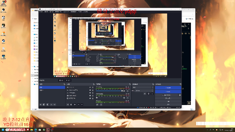Enable Studio Mode from Controls
Viewport: 235px width, 132px height.
(168, 98)
